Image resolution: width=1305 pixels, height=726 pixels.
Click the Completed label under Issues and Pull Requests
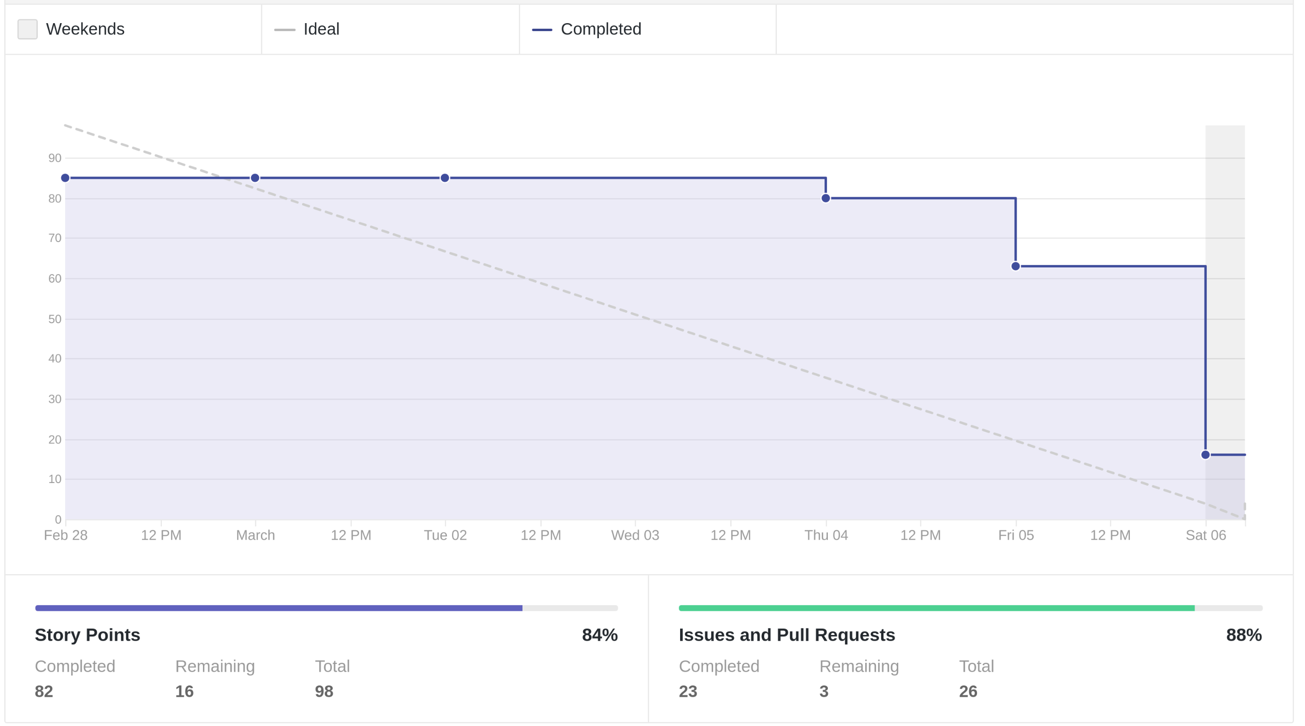[x=719, y=666]
